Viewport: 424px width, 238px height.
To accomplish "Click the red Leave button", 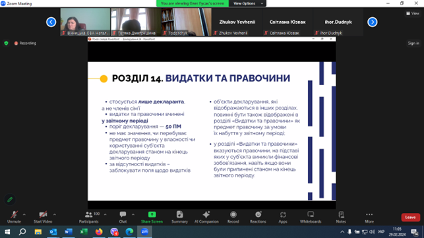I will coord(410,217).
